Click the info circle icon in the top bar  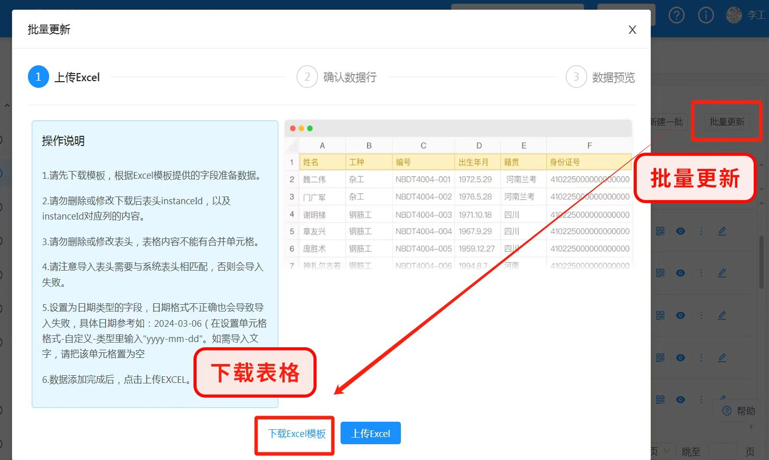(706, 15)
